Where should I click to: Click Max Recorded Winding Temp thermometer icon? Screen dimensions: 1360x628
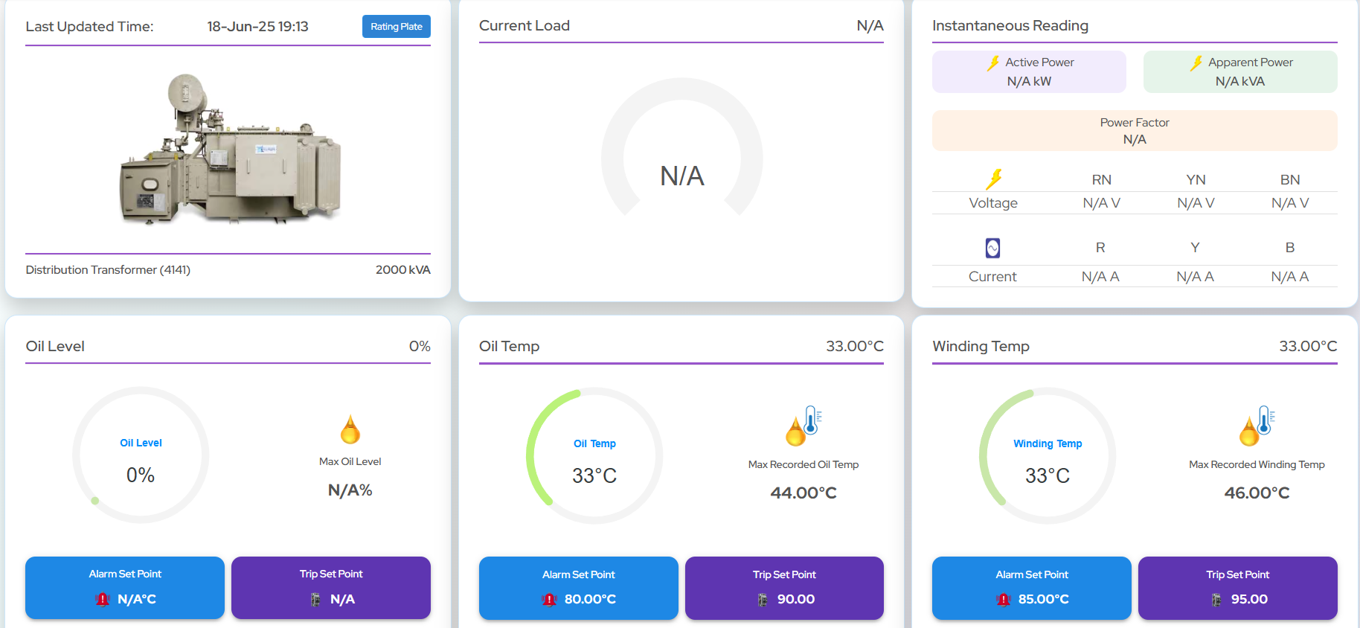click(x=1257, y=426)
